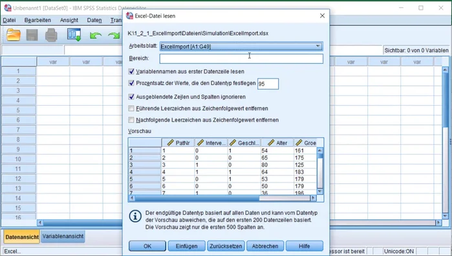Click data editor horizontal scroll left arrow
The height and width of the screenshot is (256, 452).
(40, 222)
